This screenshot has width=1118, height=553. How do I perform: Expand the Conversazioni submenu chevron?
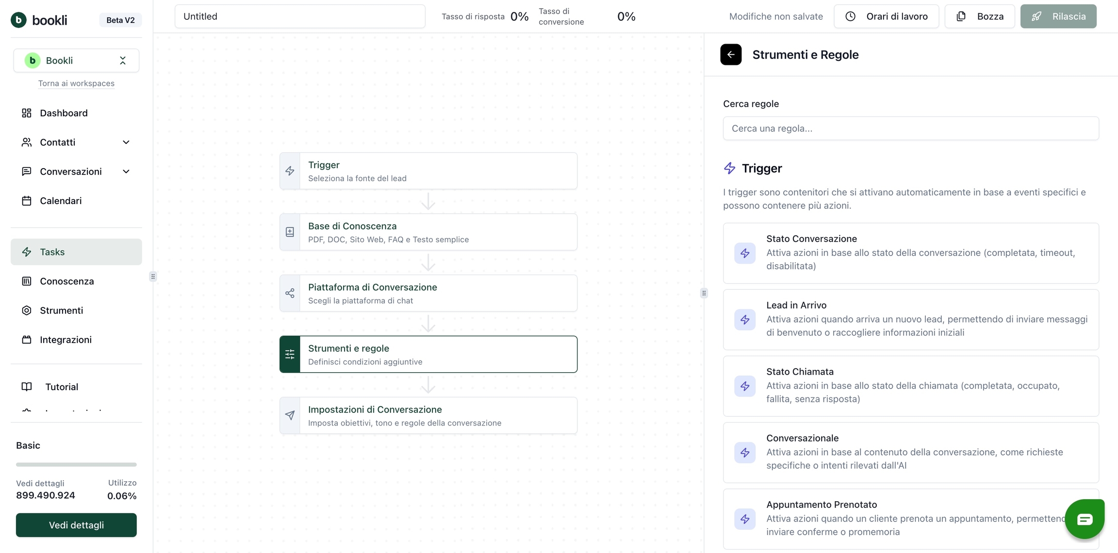coord(126,172)
